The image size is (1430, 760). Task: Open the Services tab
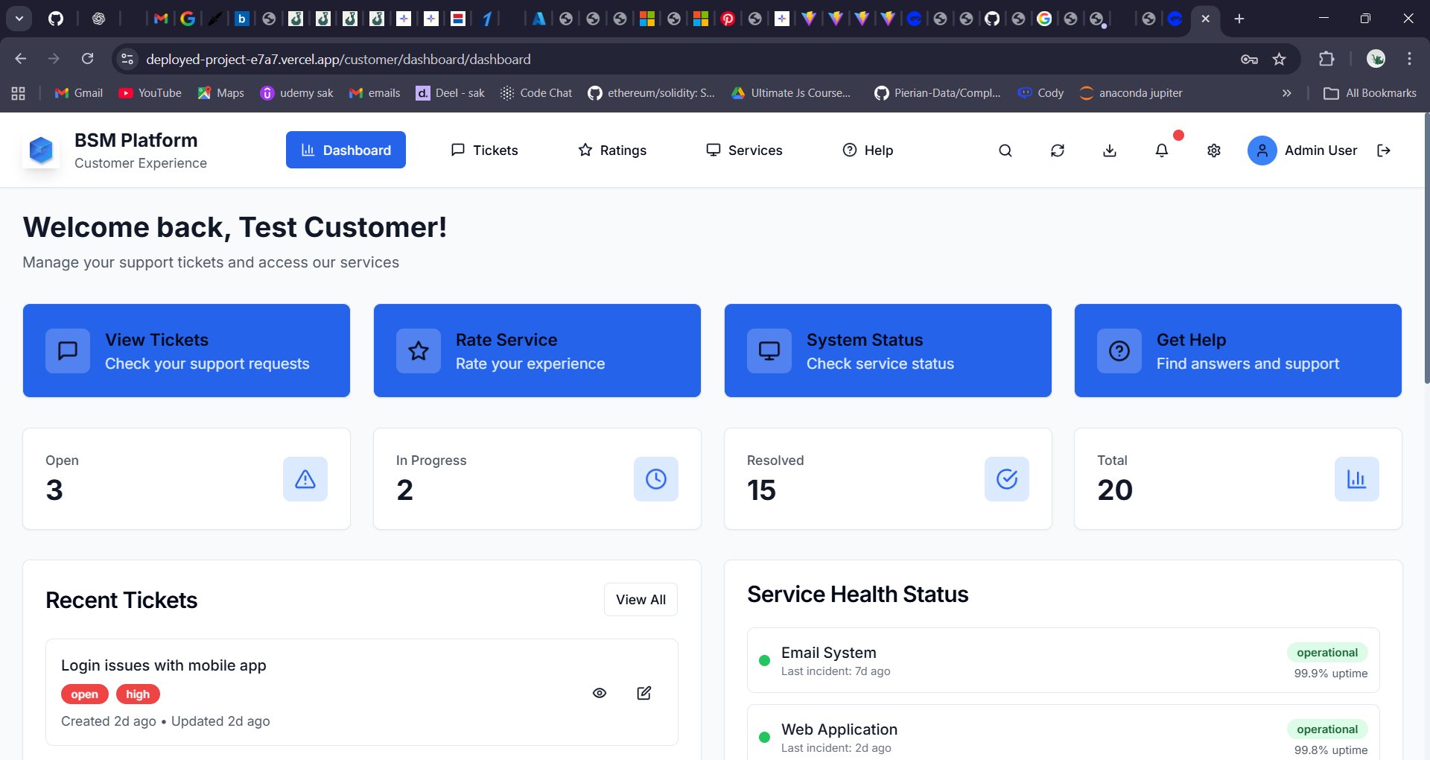click(x=744, y=150)
